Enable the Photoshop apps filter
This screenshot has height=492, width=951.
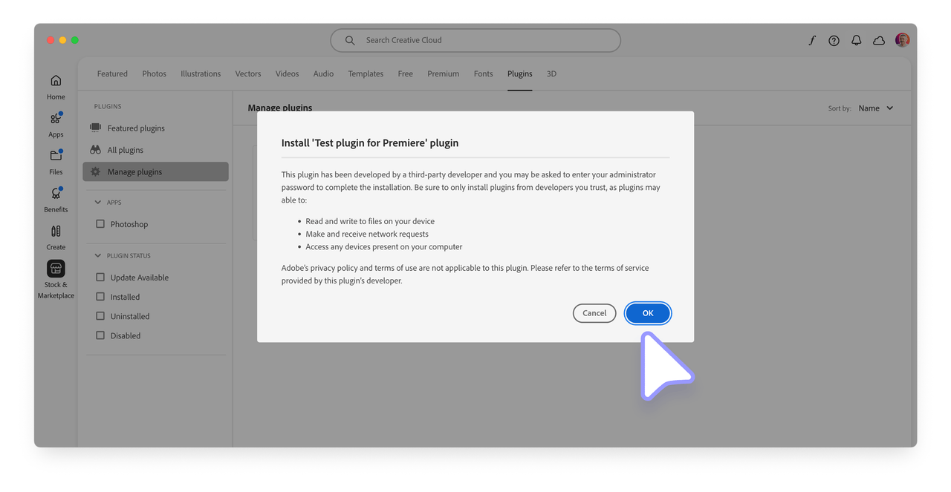click(100, 223)
